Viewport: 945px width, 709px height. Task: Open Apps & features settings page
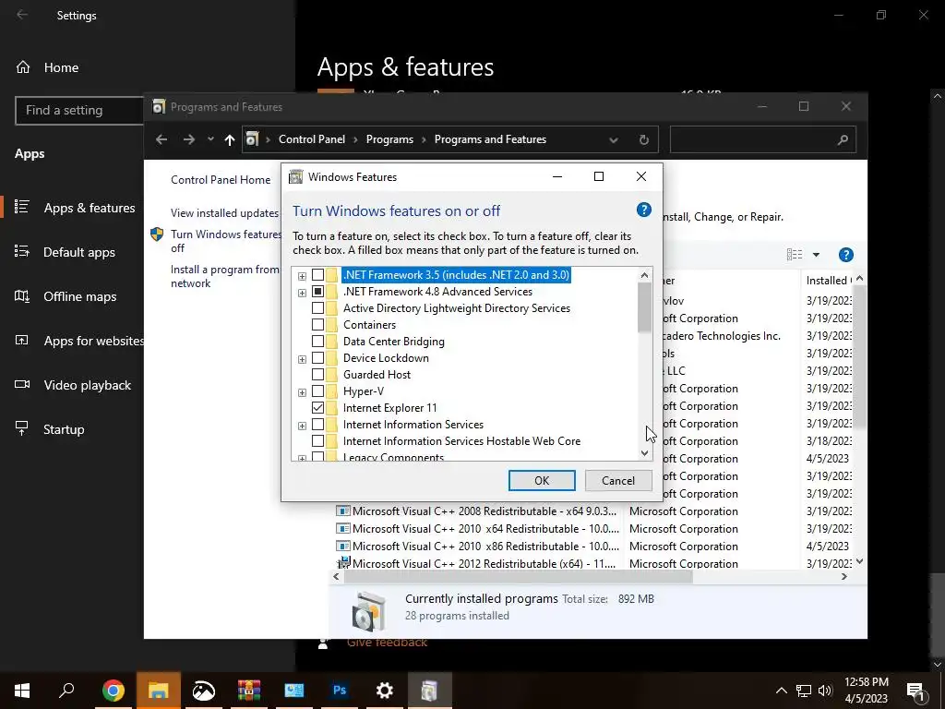point(75,208)
